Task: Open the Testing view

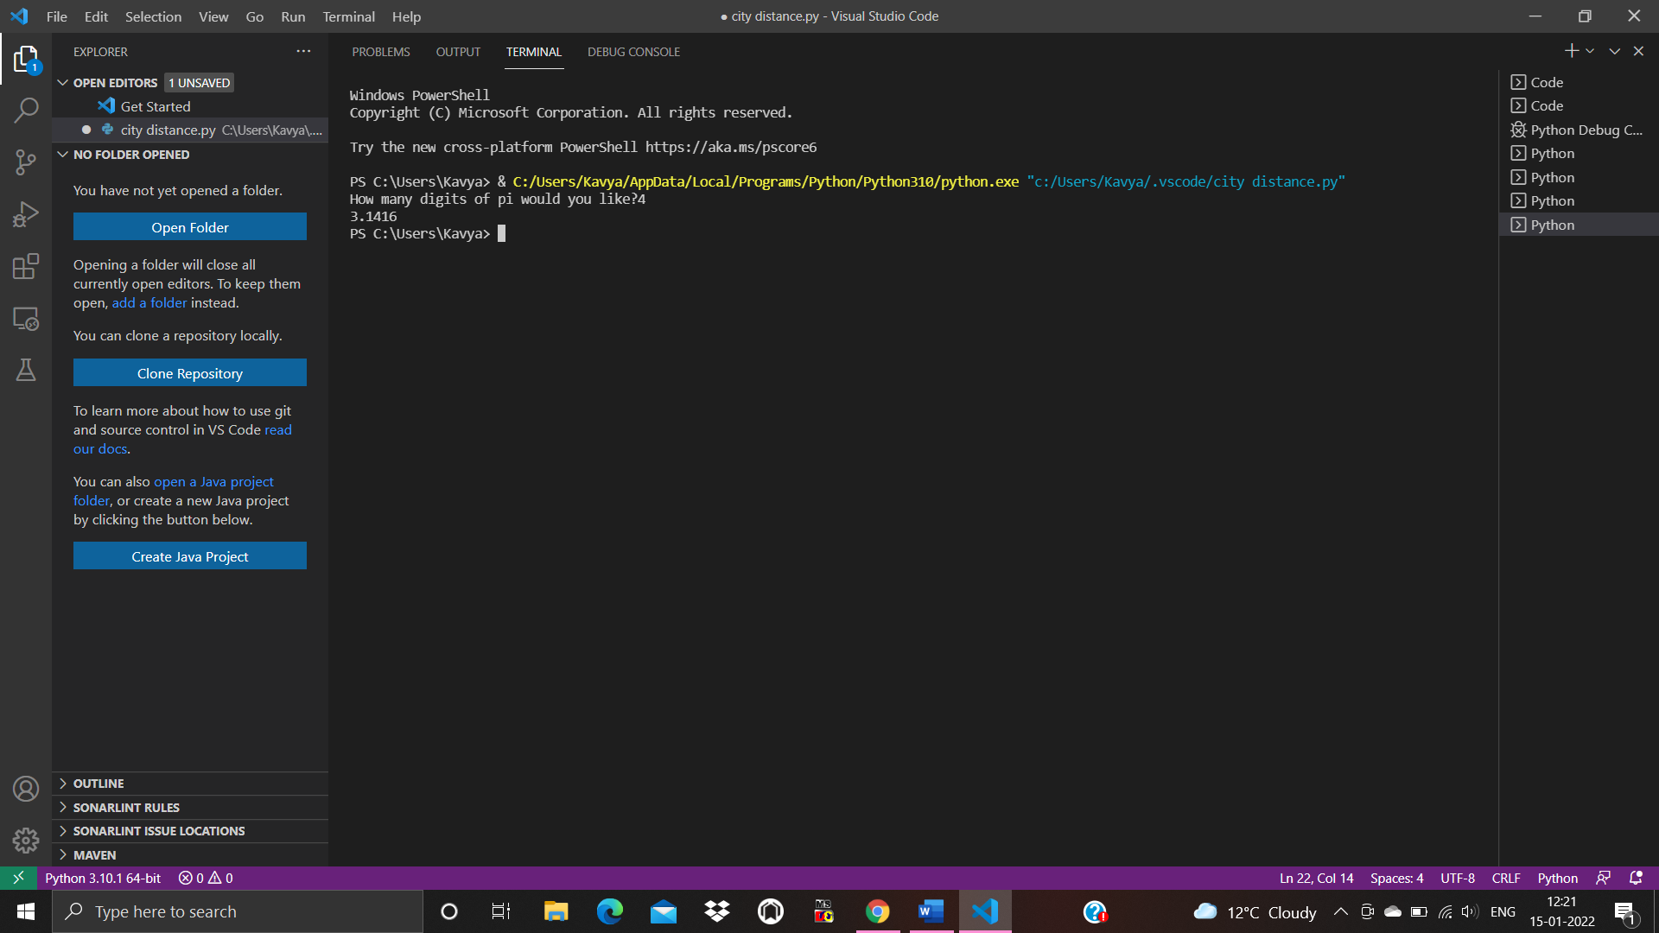Action: pyautogui.click(x=26, y=370)
